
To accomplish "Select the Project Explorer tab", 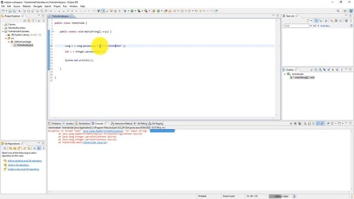I will click(12, 16).
